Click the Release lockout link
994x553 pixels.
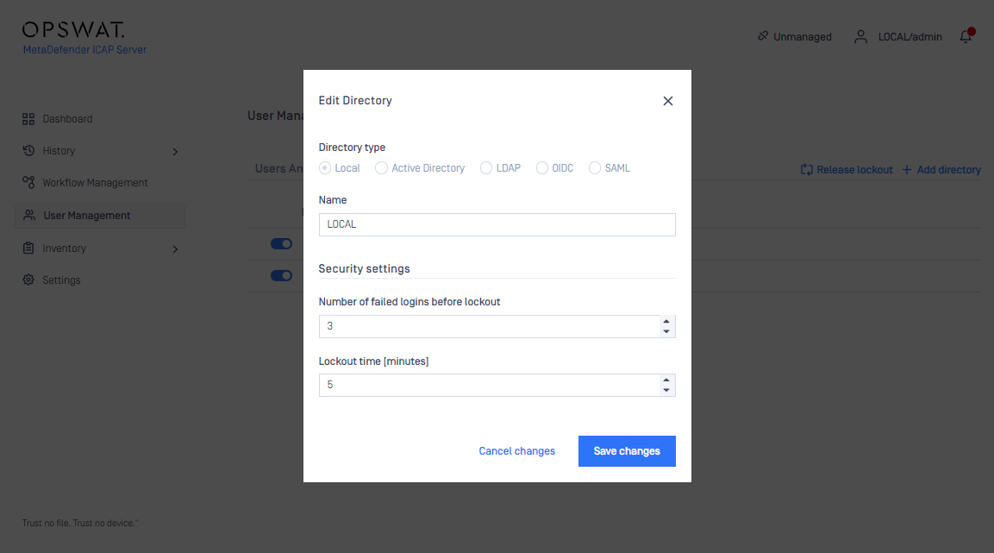(x=853, y=170)
